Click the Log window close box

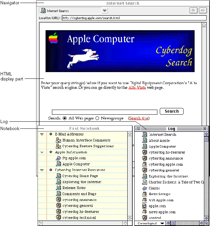[139, 129]
